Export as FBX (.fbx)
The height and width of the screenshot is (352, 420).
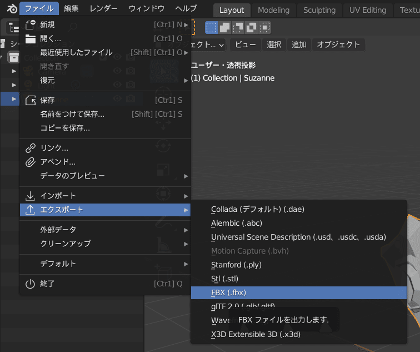tap(299, 292)
